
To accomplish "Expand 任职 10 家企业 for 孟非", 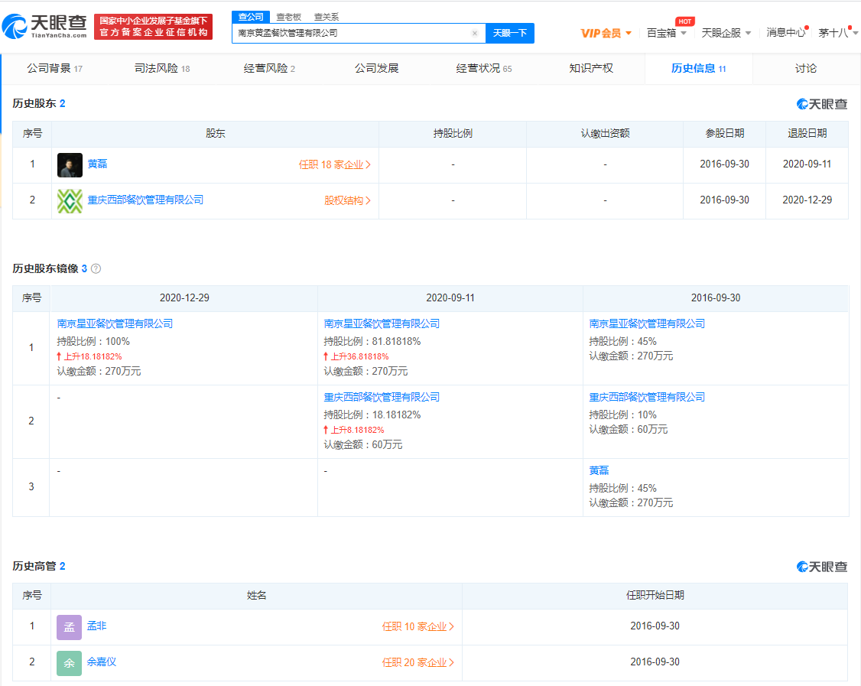I will tap(418, 626).
